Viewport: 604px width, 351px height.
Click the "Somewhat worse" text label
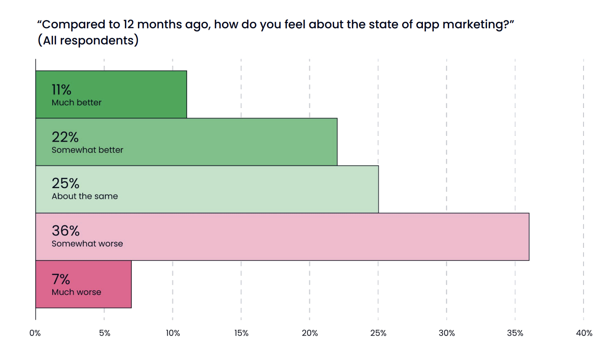(87, 244)
